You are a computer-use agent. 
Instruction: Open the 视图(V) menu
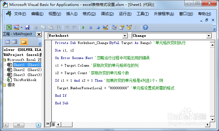55,14
